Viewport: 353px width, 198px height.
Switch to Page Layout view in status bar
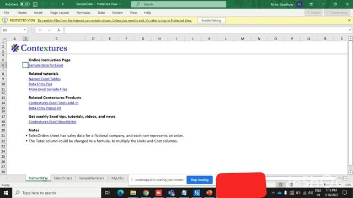click(x=291, y=185)
